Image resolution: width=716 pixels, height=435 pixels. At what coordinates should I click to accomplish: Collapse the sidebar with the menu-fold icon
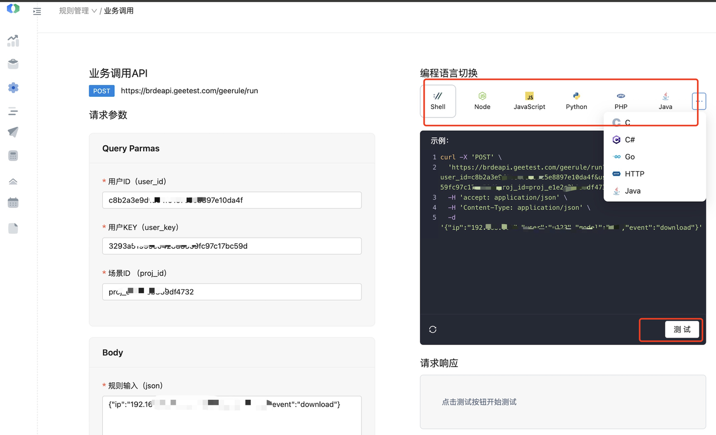[37, 11]
